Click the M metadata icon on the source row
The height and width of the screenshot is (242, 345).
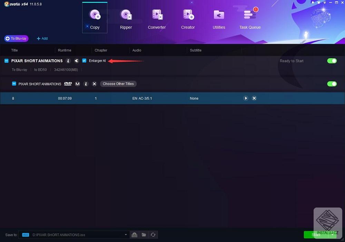point(77,83)
